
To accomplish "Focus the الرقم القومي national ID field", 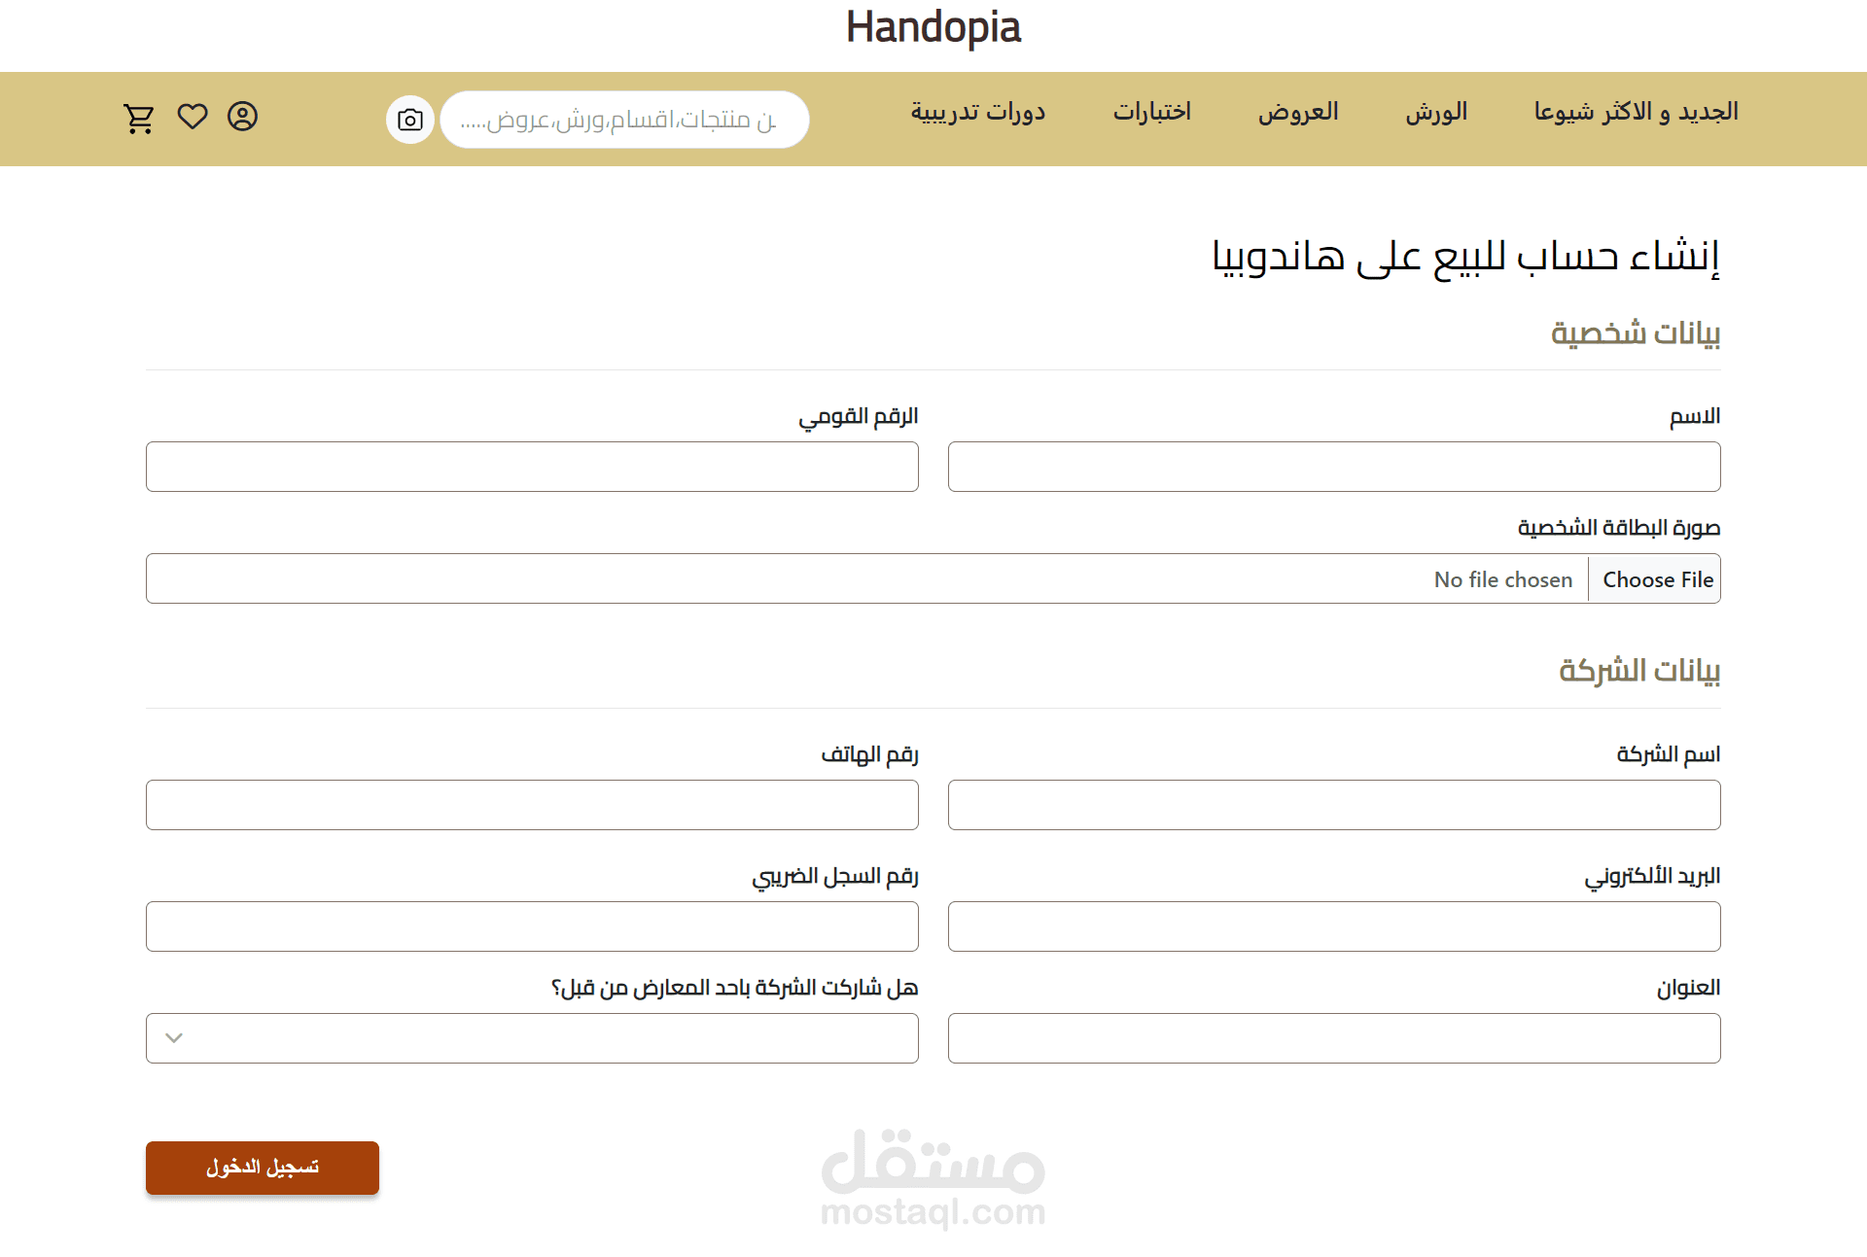I will (532, 467).
